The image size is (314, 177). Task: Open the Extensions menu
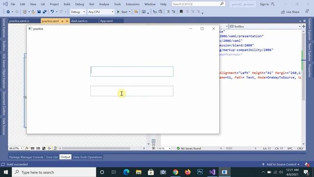coord(132,4)
